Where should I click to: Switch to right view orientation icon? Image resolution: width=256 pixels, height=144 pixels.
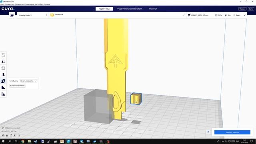tap(19, 135)
